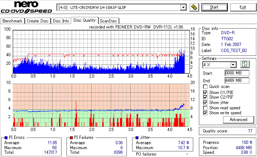Open the LITE-ON drive selection dropdown
Screen dimensions: 257x157
tap(183, 7)
